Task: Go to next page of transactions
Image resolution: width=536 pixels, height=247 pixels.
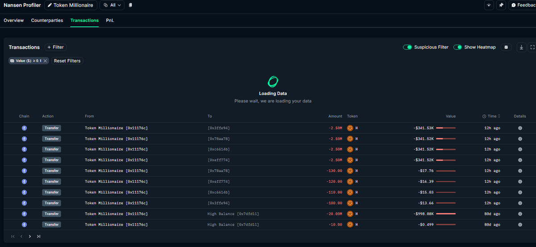Action: point(30,236)
